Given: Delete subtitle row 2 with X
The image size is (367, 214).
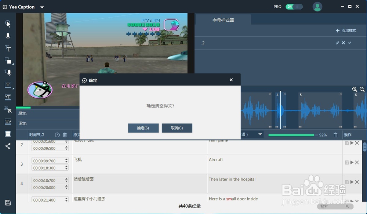Looking at the screenshot, I should (357, 143).
